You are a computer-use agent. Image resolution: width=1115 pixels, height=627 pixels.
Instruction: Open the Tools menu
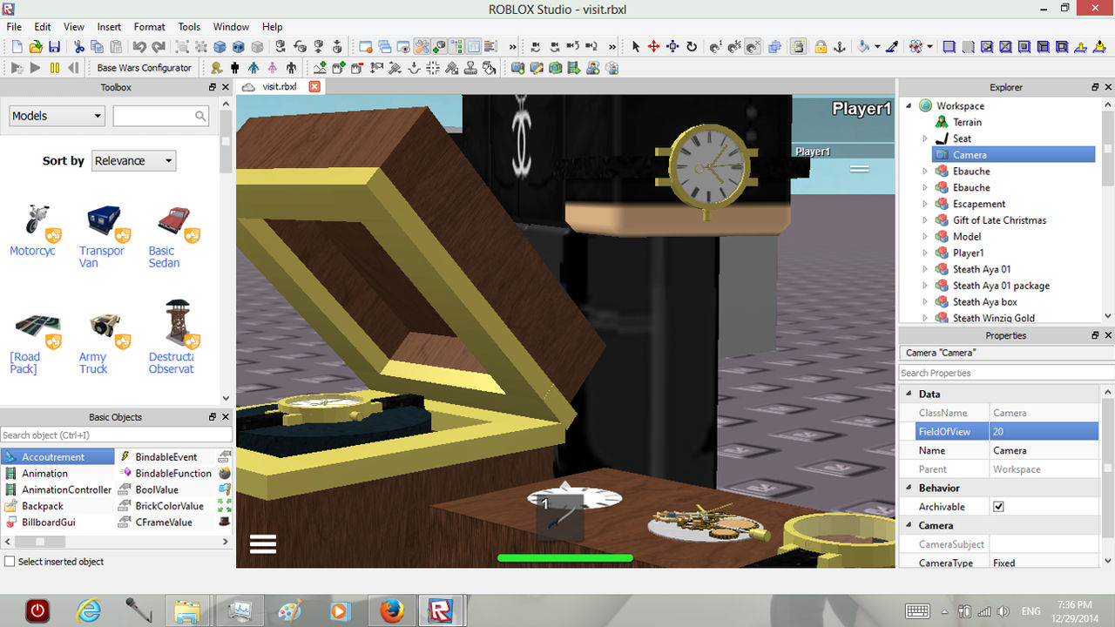coord(189,27)
